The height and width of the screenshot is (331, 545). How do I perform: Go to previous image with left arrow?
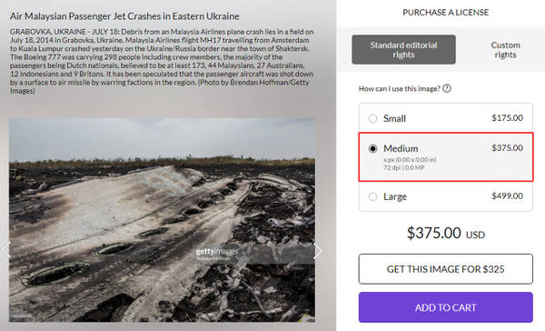coord(6,250)
